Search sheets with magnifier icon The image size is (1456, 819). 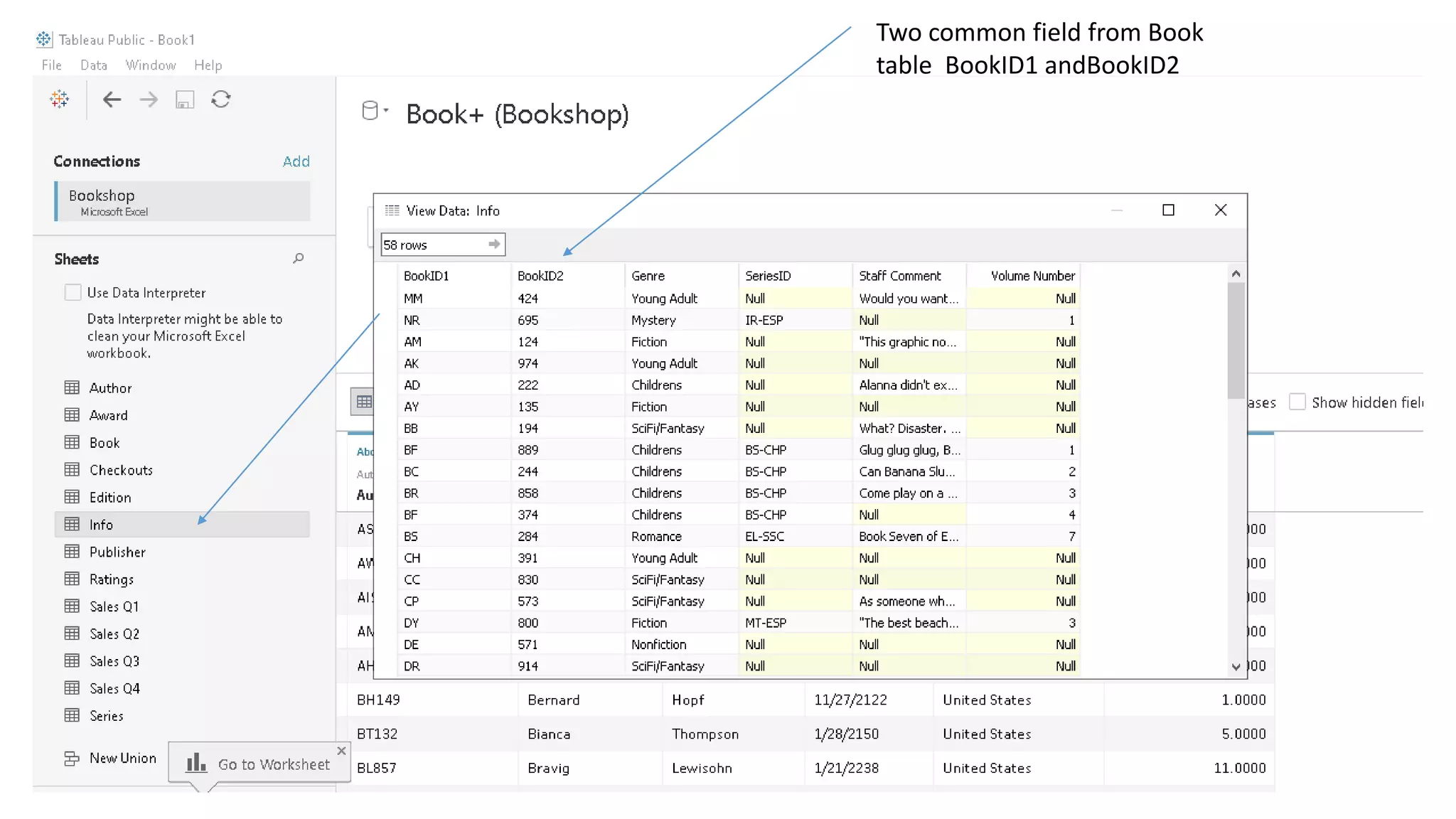(x=299, y=258)
